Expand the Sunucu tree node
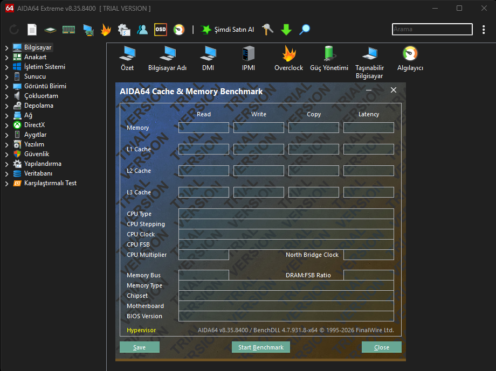The image size is (496, 371). 6,77
